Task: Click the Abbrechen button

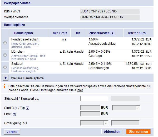Action: click(x=112, y=132)
